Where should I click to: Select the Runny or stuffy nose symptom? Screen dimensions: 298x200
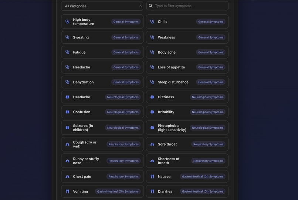102,161
